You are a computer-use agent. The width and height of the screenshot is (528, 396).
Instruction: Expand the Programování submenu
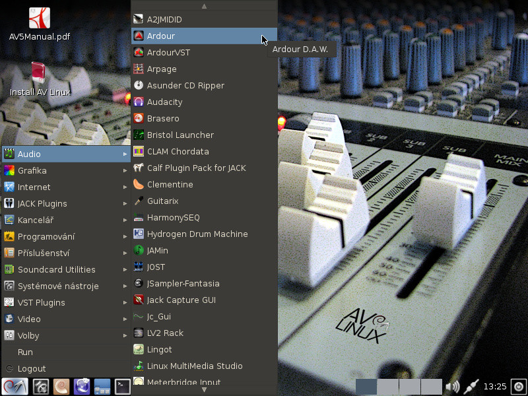click(x=66, y=236)
